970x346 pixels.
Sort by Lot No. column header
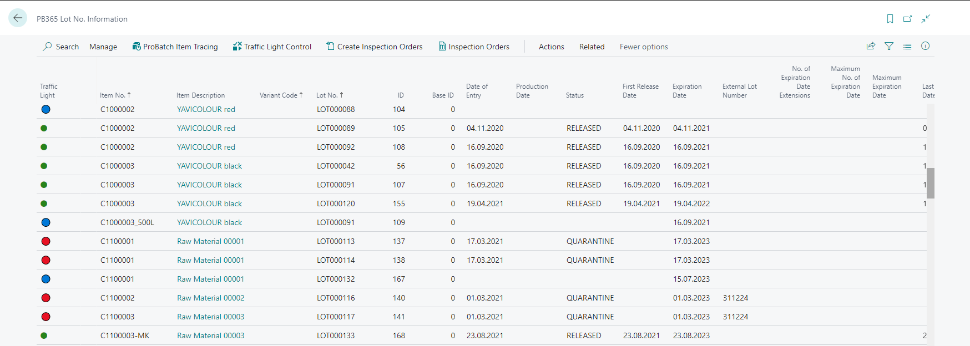[330, 95]
